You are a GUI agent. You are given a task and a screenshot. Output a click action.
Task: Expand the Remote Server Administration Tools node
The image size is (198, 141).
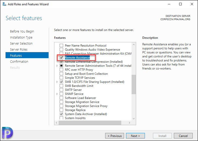(57, 66)
